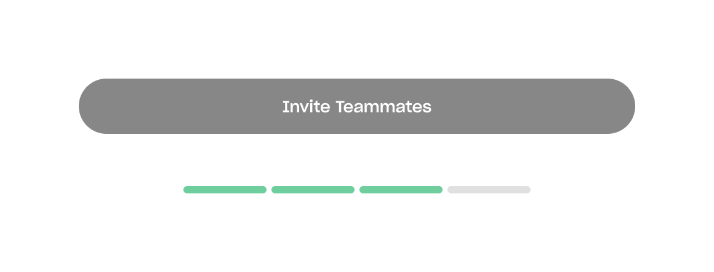Select the first green progress segment
This screenshot has height=272, width=714.
[225, 190]
